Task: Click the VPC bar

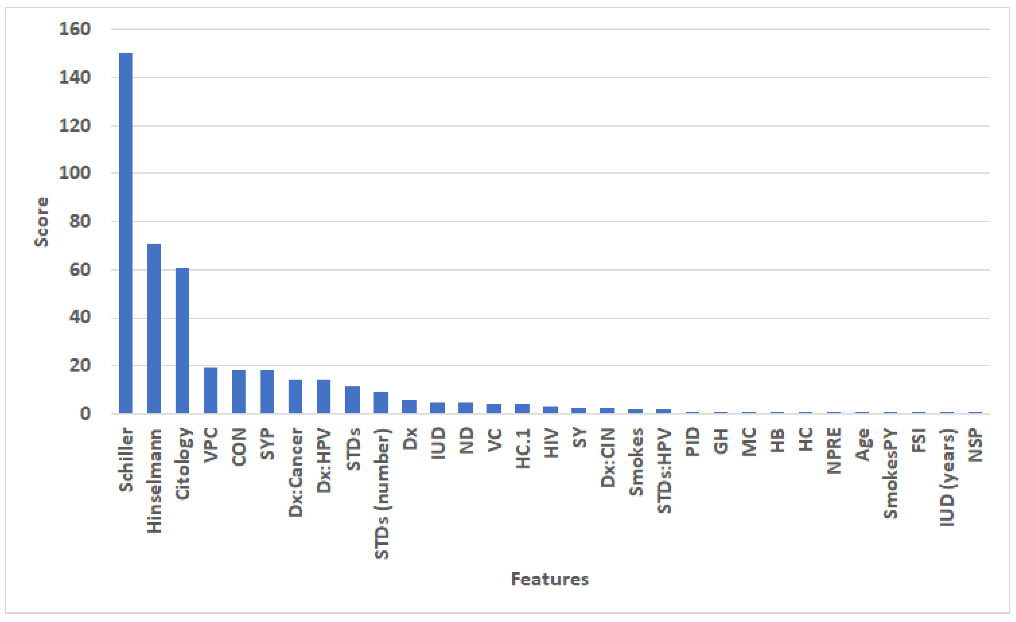Action: pyautogui.click(x=210, y=390)
